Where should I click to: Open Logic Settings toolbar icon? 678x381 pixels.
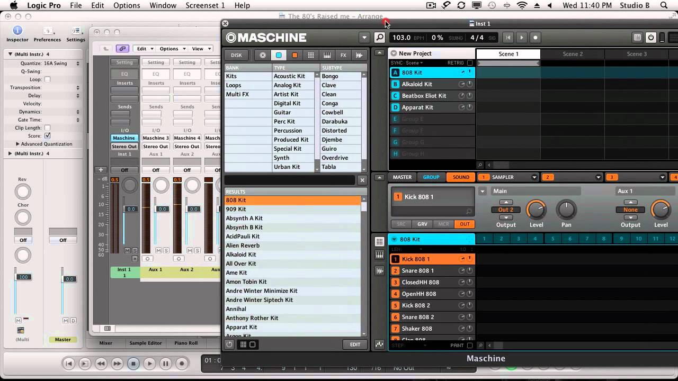coord(76,34)
